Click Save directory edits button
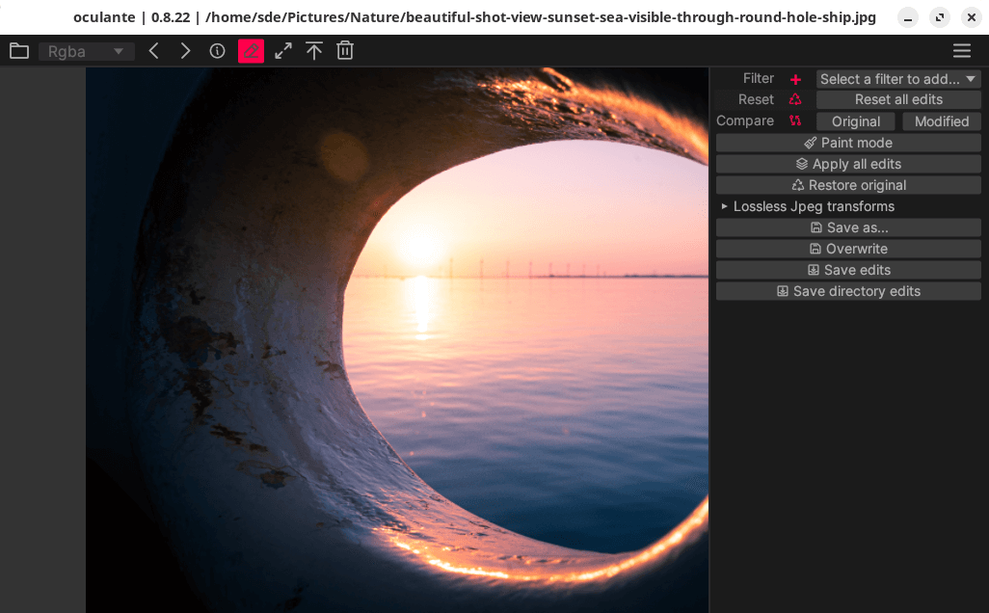 pos(848,291)
